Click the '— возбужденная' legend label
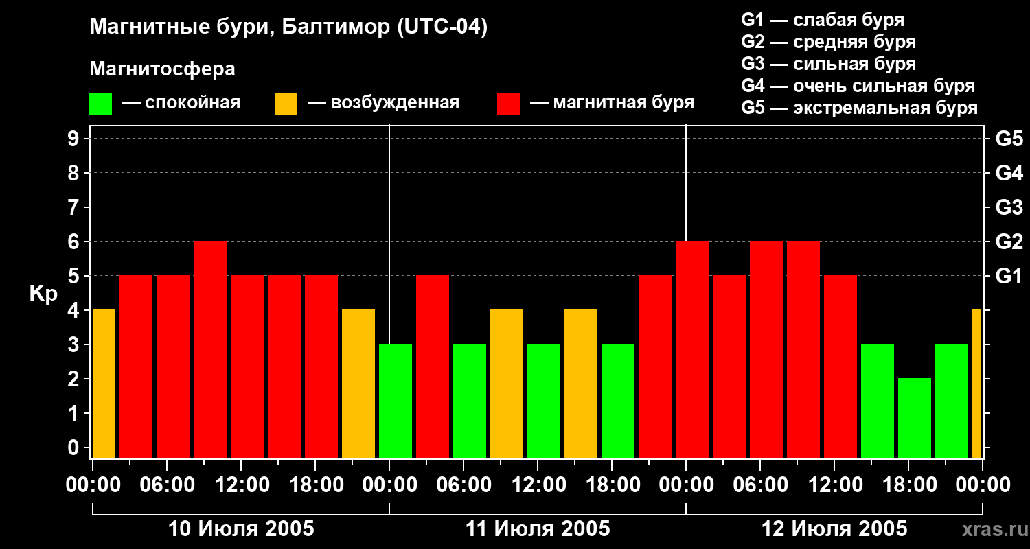1030x549 pixels. 383,104
